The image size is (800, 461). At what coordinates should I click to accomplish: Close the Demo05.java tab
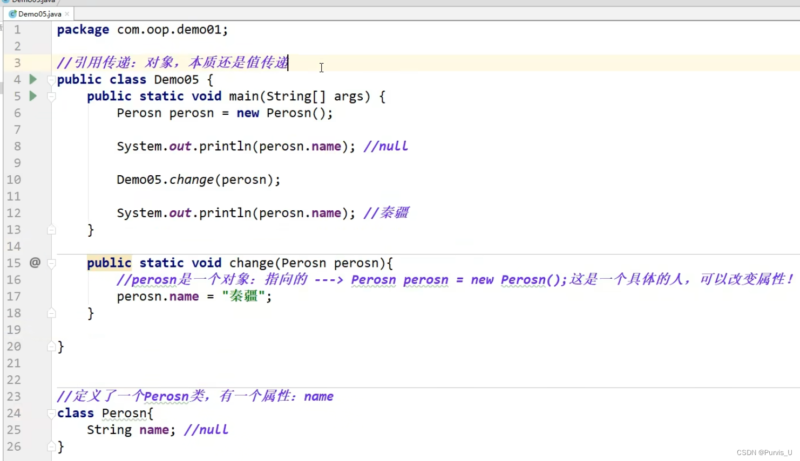click(67, 14)
